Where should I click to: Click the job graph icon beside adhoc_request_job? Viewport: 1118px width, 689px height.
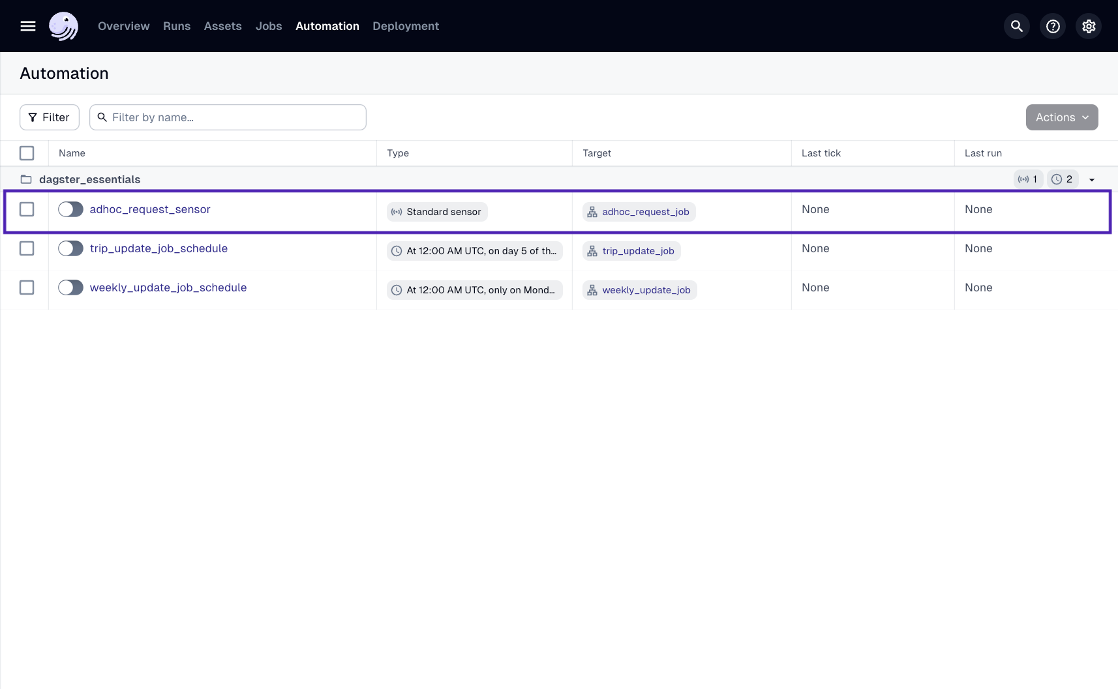tap(592, 212)
